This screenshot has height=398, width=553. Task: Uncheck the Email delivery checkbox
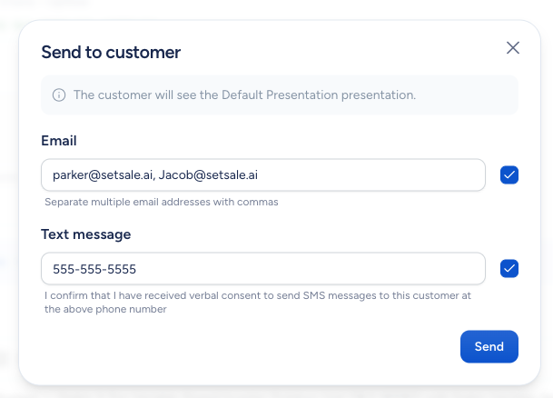coord(509,175)
